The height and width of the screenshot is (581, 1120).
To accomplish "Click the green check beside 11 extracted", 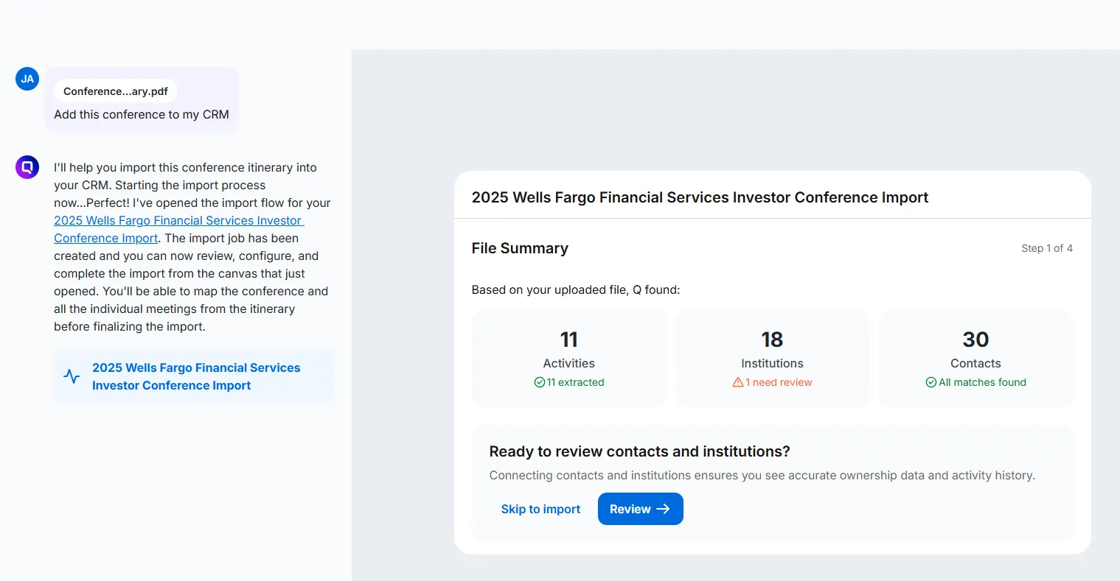I will 540,382.
